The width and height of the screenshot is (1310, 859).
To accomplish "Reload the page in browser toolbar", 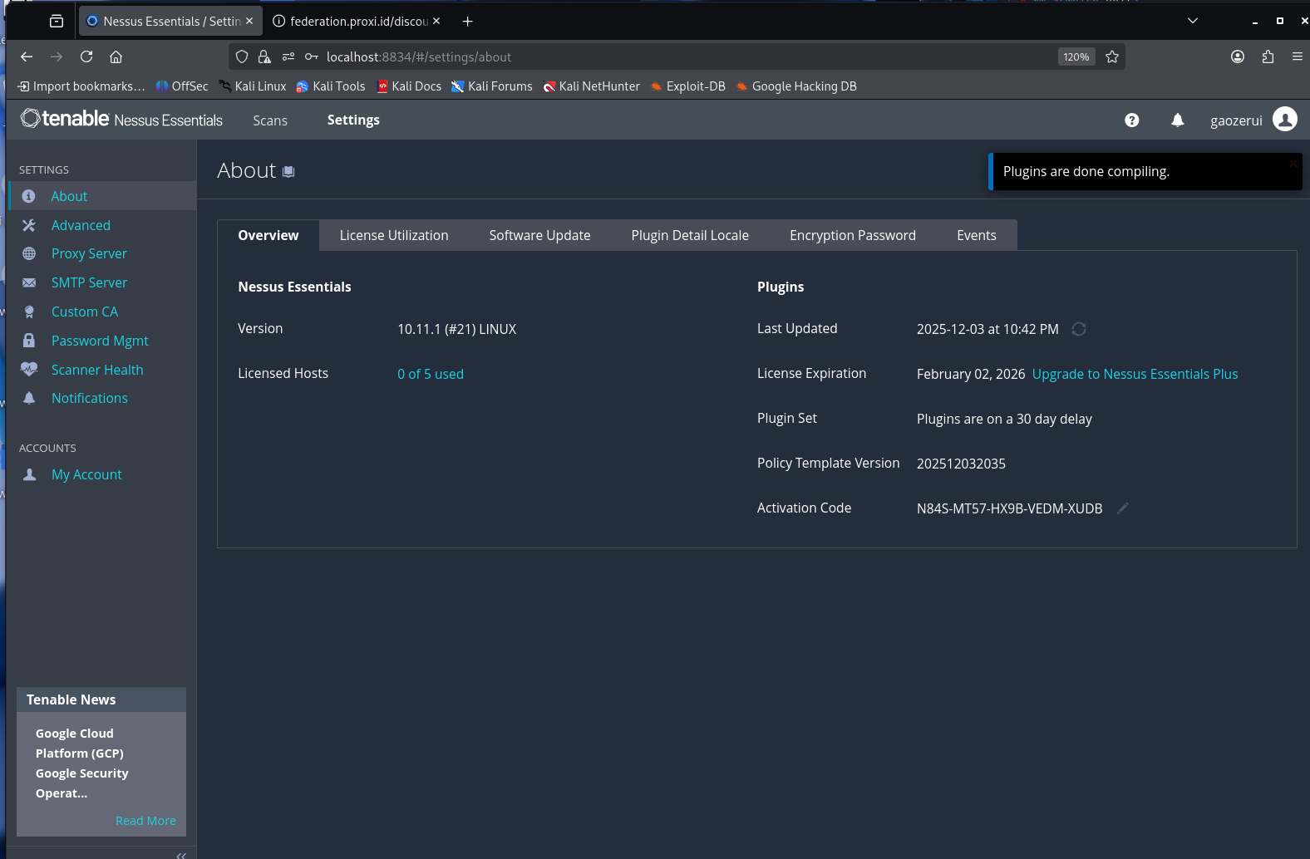I will click(86, 56).
